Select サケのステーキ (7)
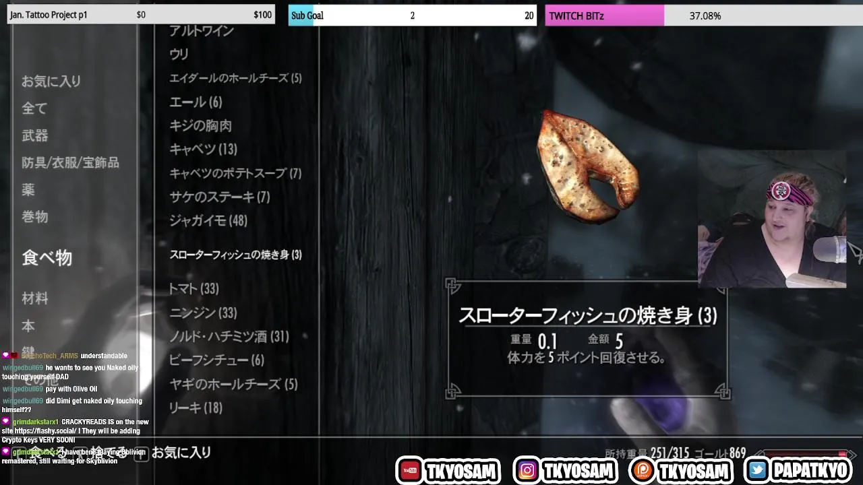Viewport: 863px width, 485px height. pyautogui.click(x=219, y=197)
